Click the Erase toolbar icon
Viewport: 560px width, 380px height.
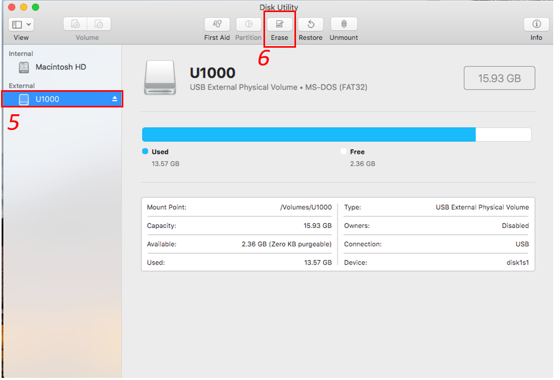click(x=279, y=24)
